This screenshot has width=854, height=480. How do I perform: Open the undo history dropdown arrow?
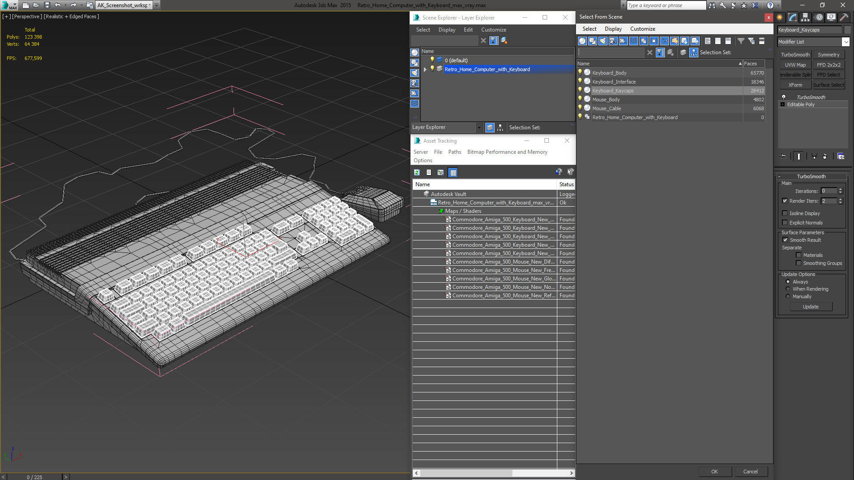(x=65, y=5)
